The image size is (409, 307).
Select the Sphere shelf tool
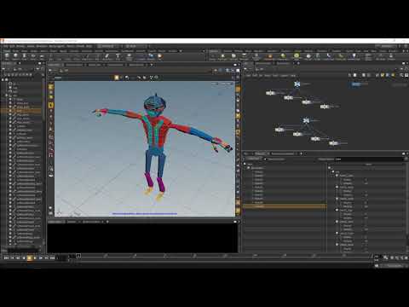tap(15, 56)
